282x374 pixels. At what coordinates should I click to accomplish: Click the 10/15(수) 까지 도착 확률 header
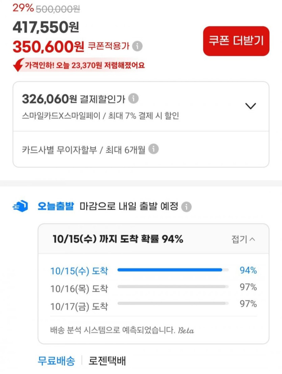coord(118,239)
